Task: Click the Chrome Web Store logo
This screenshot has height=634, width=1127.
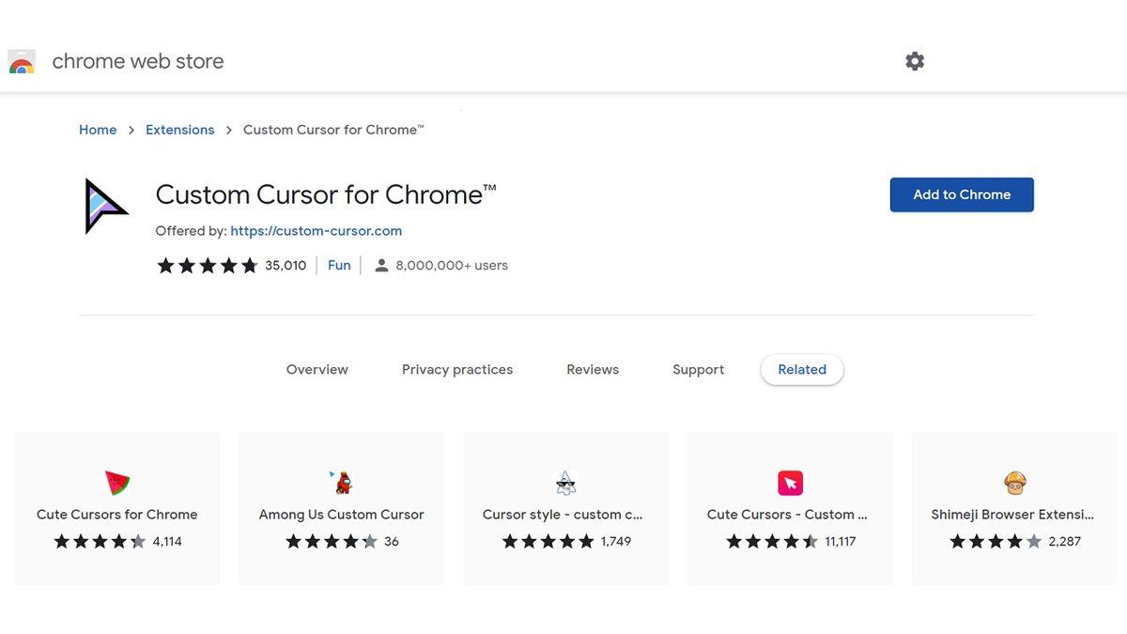Action: [21, 60]
